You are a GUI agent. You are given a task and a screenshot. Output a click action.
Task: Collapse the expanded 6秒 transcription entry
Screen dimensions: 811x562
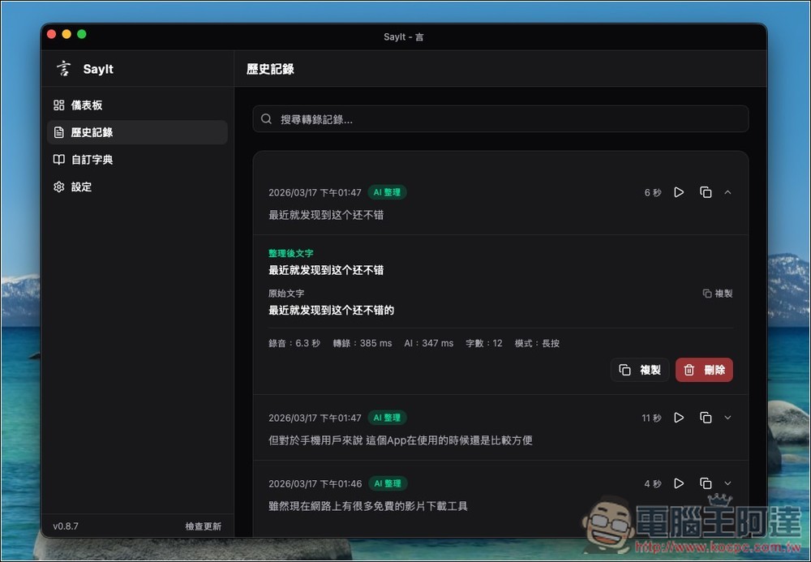point(727,192)
